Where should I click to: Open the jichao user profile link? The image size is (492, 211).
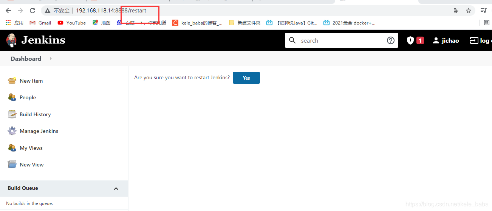tap(446, 40)
